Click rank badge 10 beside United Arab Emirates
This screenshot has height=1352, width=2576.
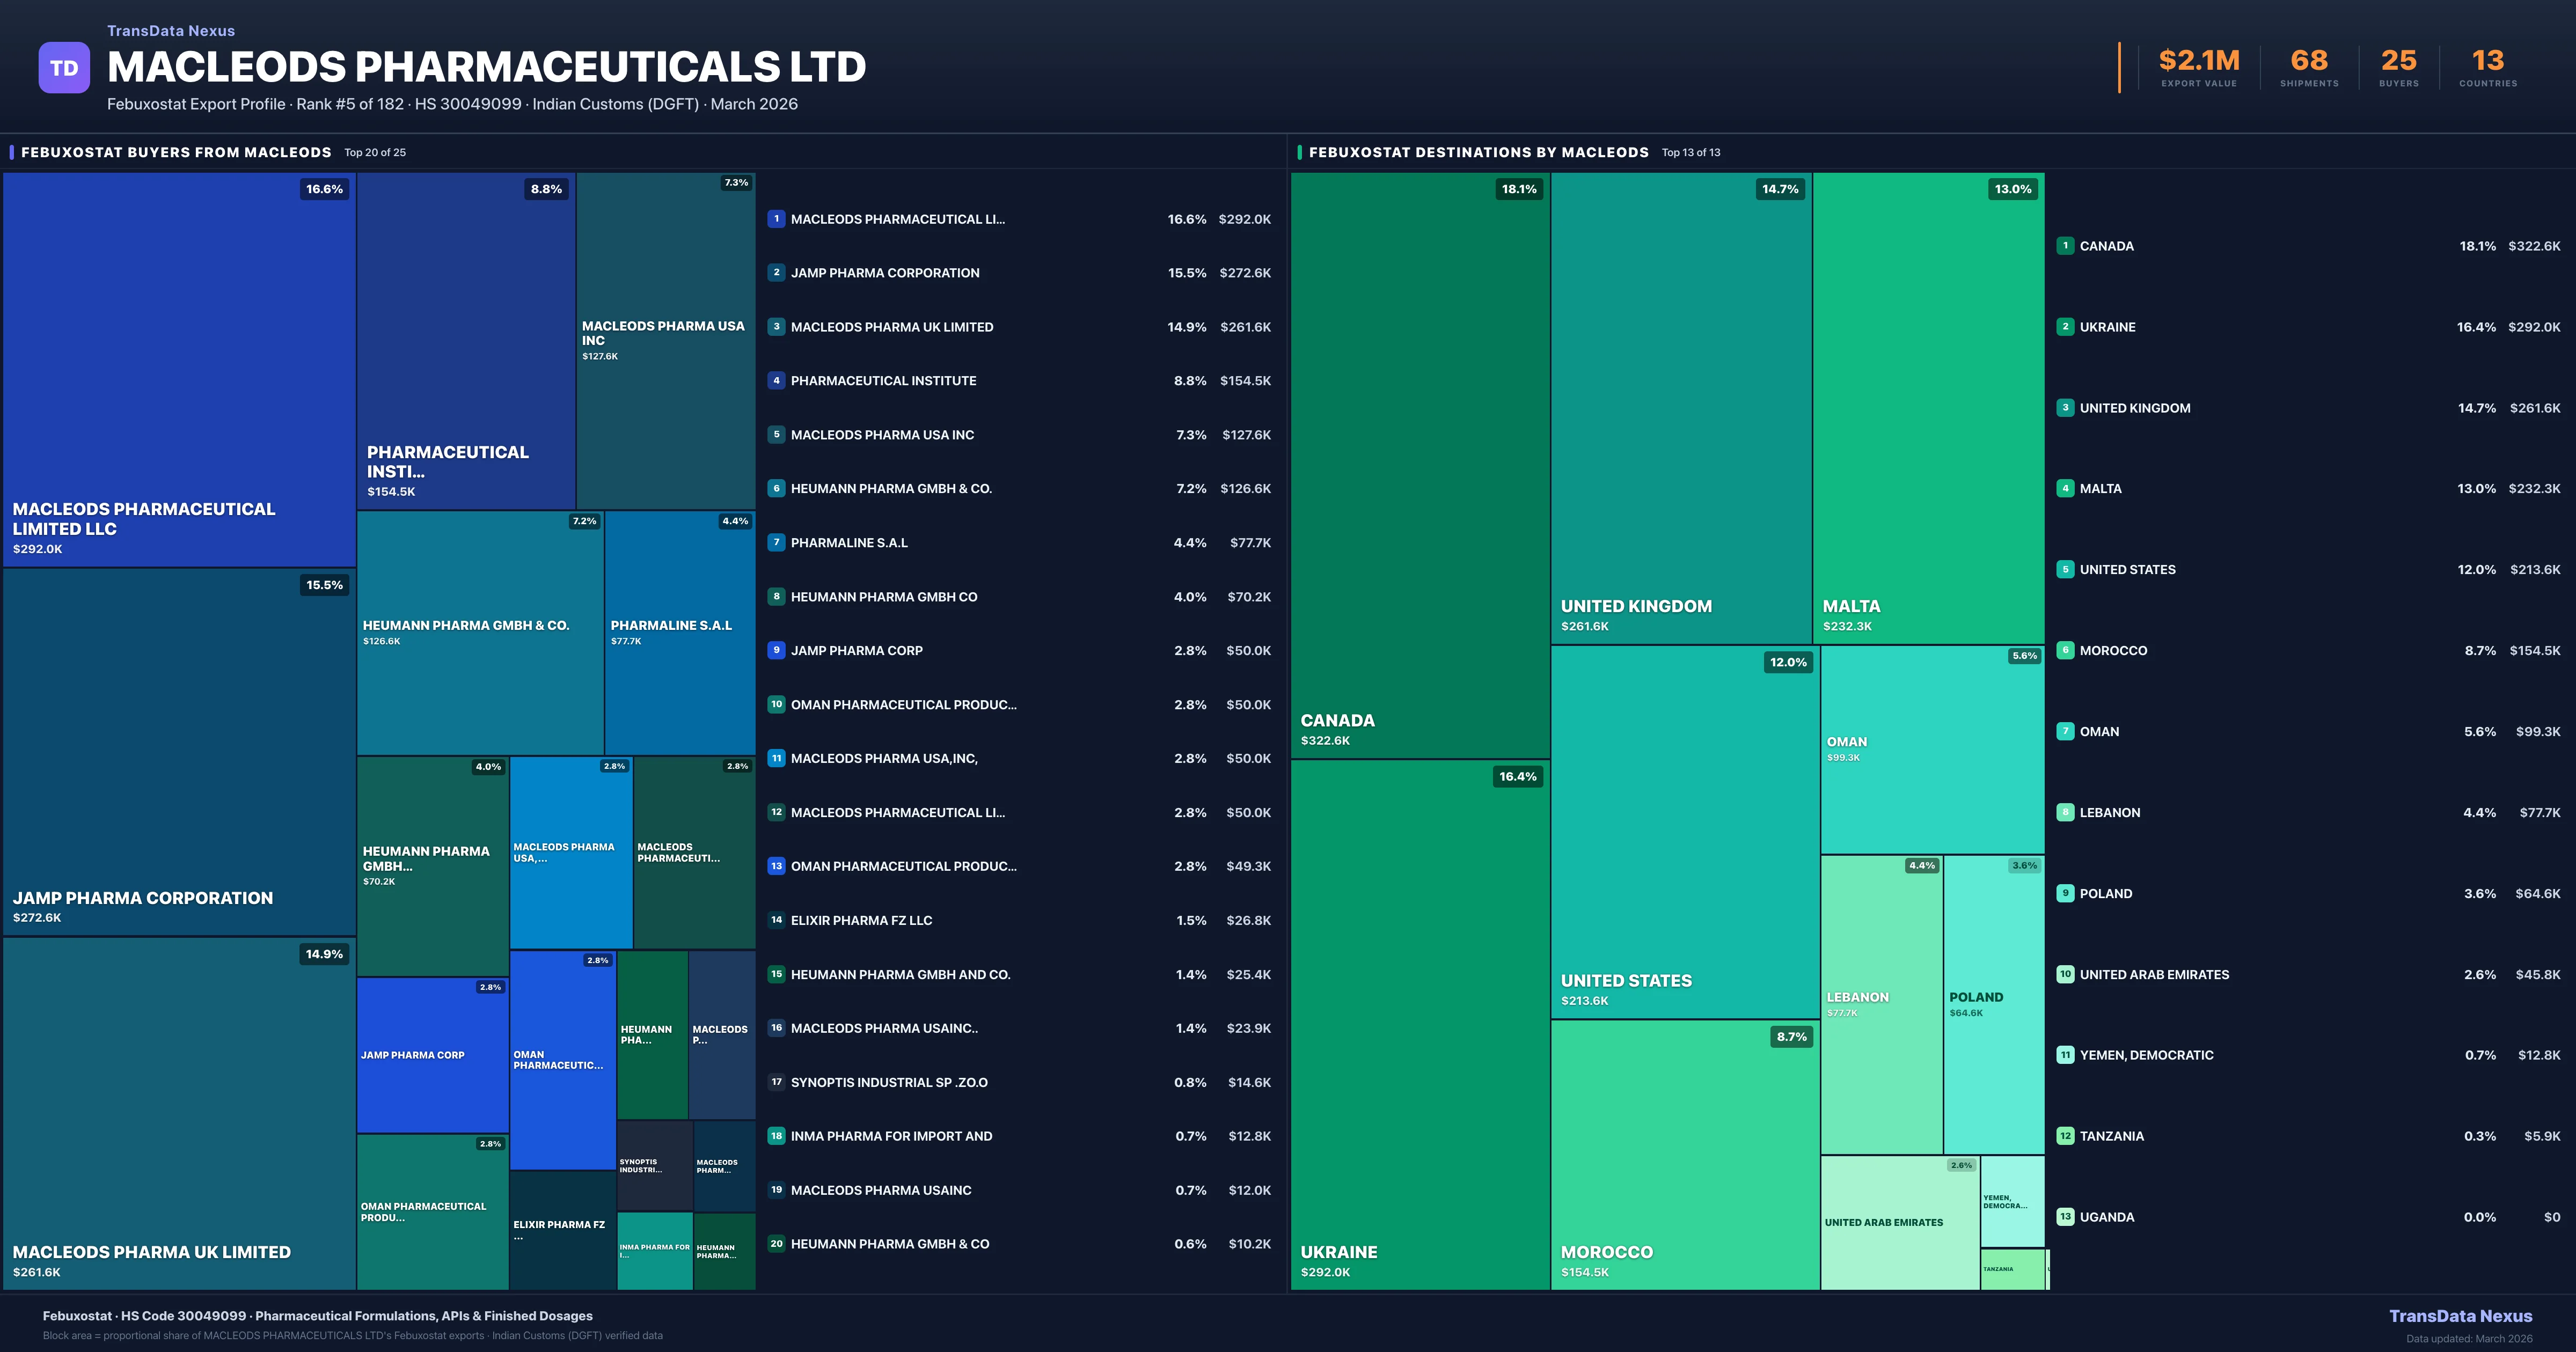click(x=2065, y=974)
